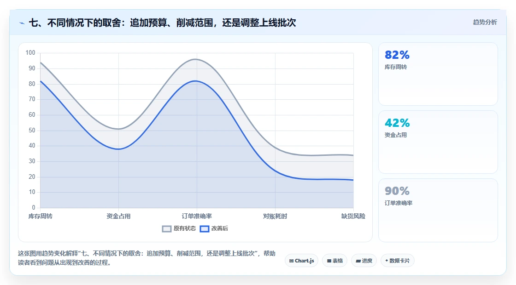Screen dimensions: 516x285
Task: Click the y-axis value 70
Action: pos(32,99)
